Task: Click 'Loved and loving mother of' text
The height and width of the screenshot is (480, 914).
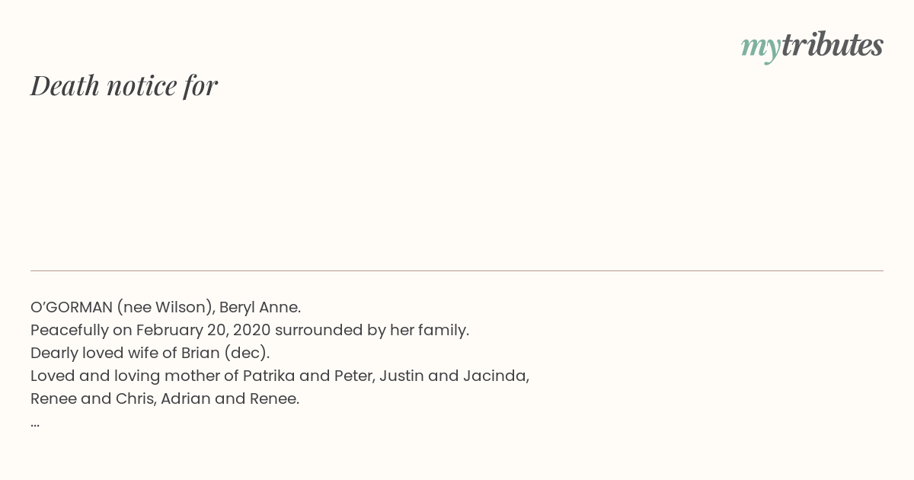Action: click(x=134, y=376)
